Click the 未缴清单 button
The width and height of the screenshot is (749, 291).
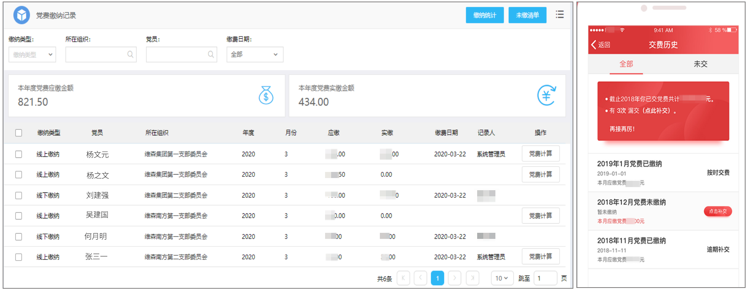(x=527, y=15)
